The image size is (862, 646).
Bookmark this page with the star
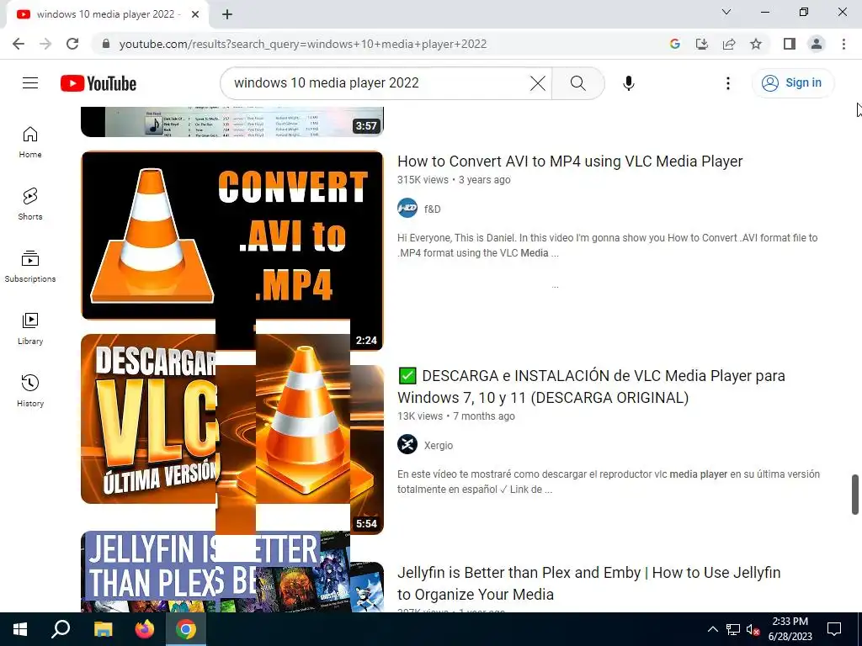click(756, 44)
